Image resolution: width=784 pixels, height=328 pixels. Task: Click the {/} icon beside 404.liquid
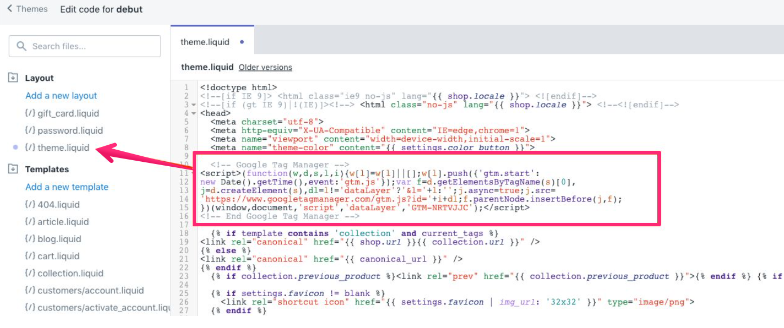click(x=31, y=204)
